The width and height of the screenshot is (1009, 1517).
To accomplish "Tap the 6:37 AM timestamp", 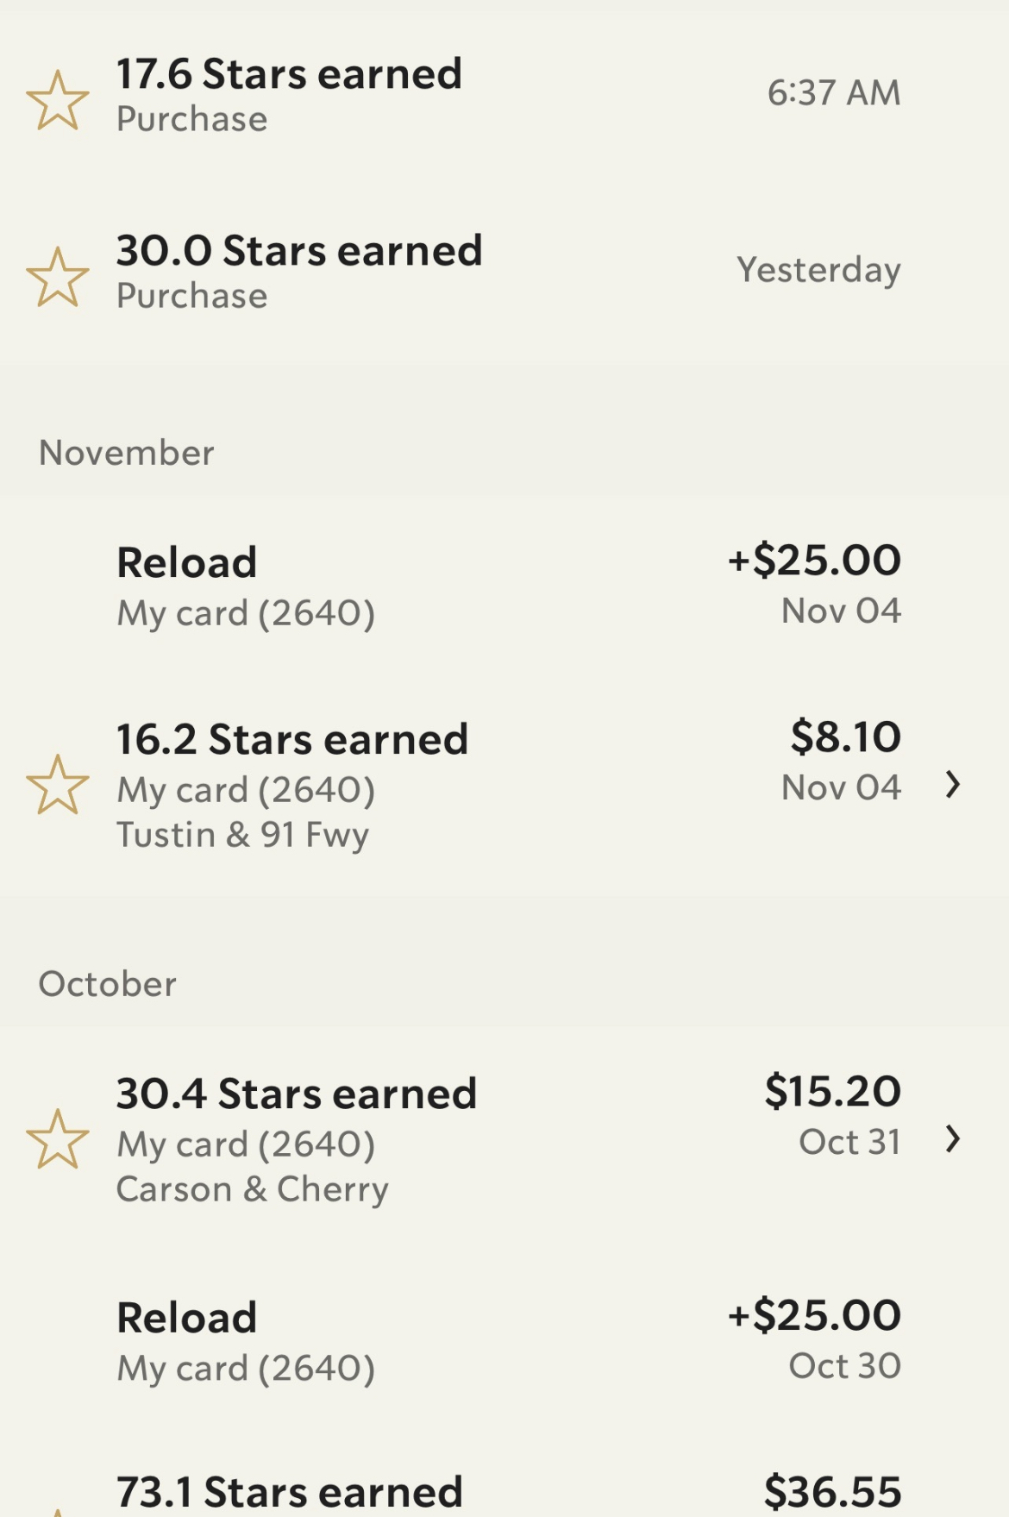I will click(833, 93).
